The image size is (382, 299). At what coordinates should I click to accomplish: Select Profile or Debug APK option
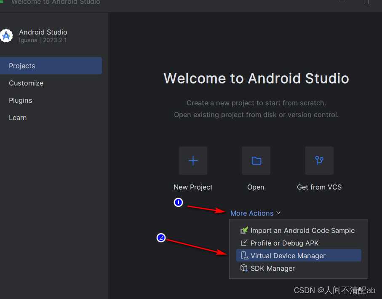tap(284, 243)
